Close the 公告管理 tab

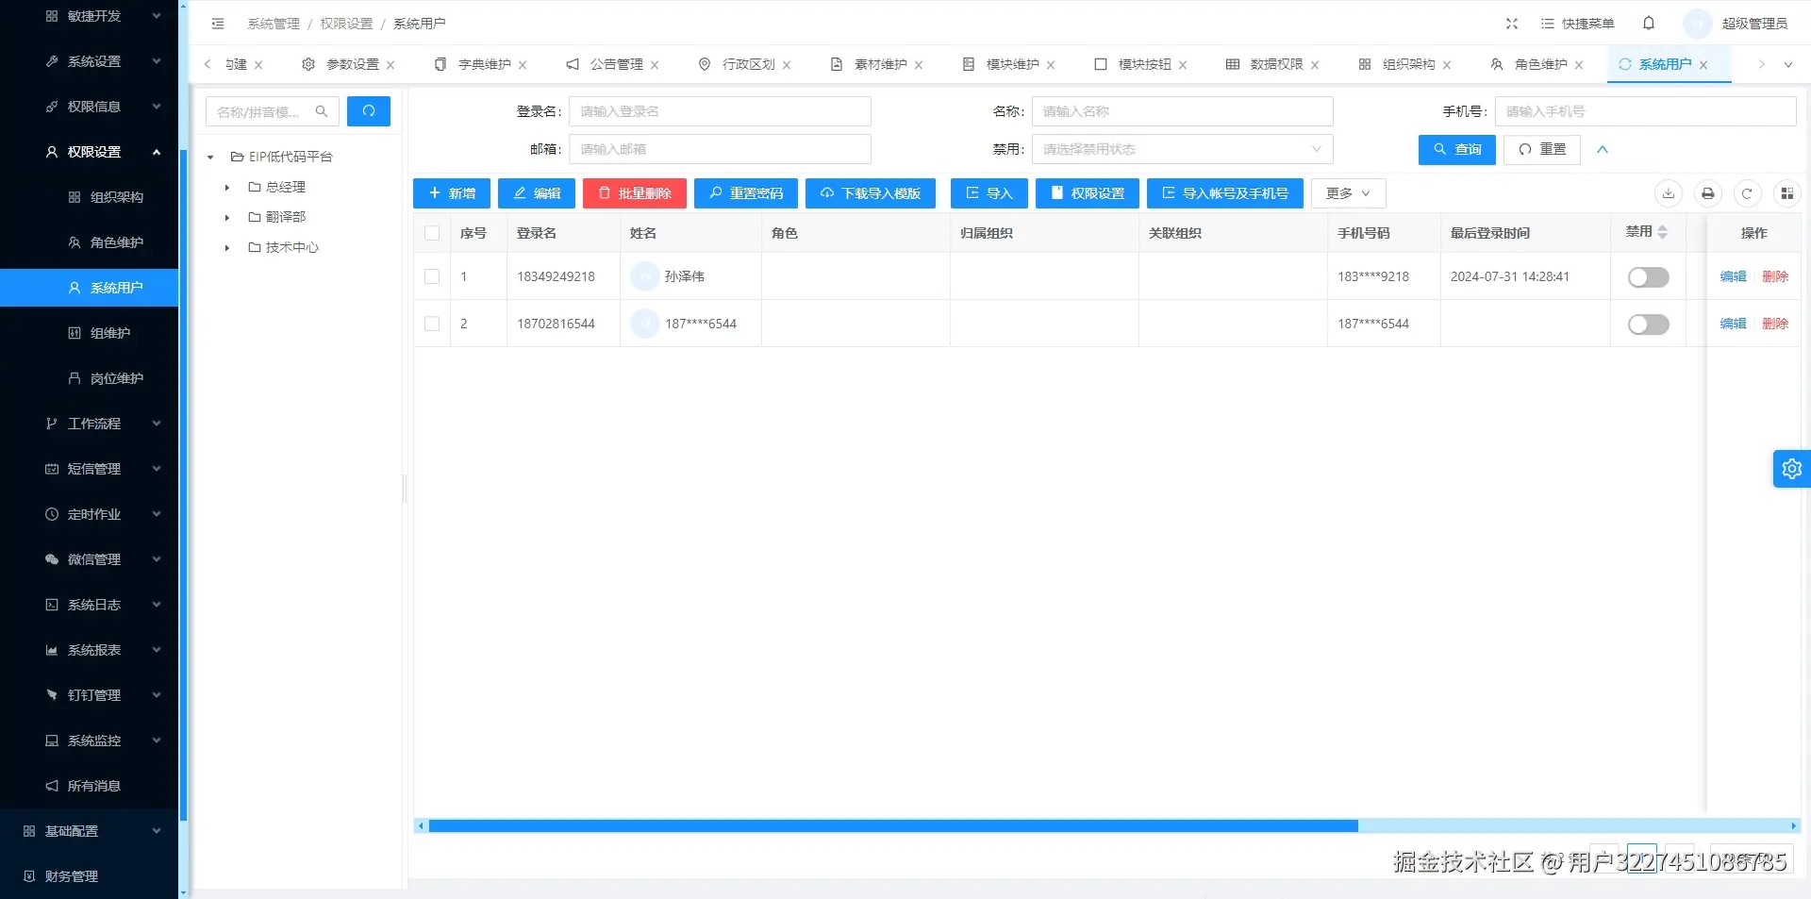(x=655, y=65)
